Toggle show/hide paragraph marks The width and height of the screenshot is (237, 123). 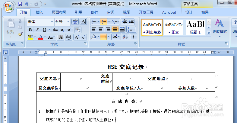tap(134, 37)
